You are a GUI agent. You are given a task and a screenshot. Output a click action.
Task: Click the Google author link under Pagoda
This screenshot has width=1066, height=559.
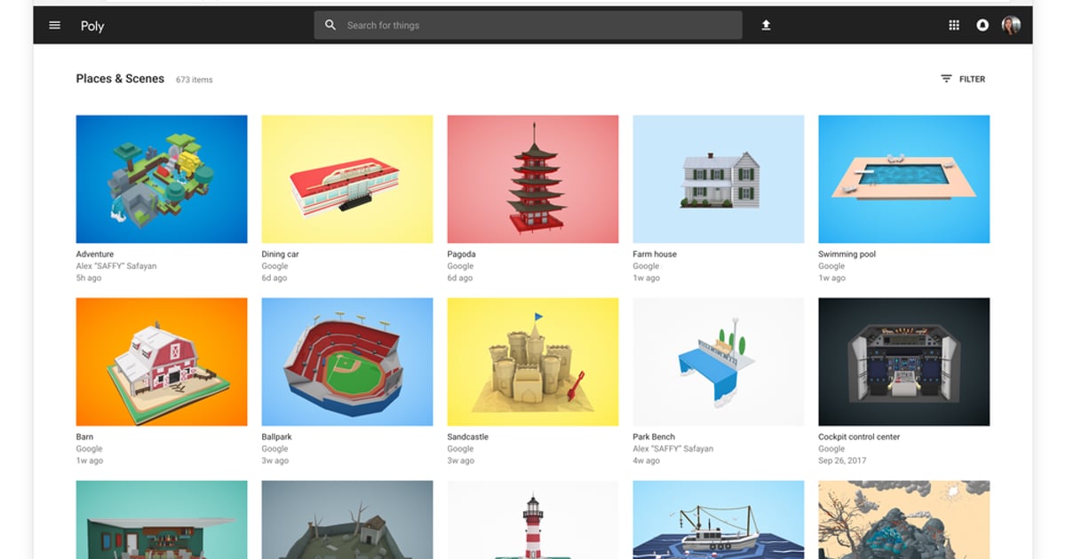tap(458, 265)
